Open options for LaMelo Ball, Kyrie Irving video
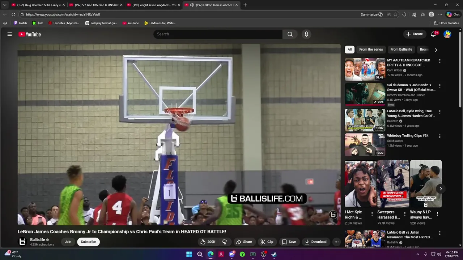463x260 pixels. tap(440, 112)
